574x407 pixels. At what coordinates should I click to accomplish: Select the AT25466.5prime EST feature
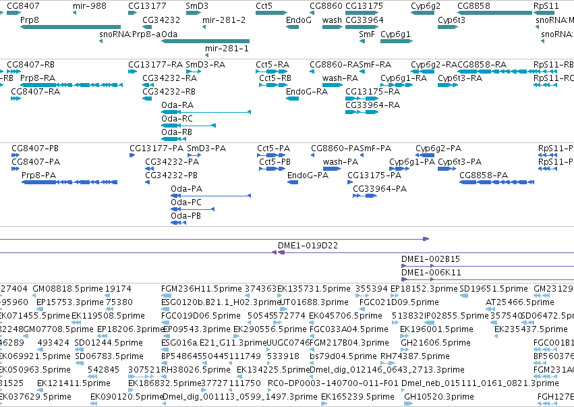pos(490,309)
